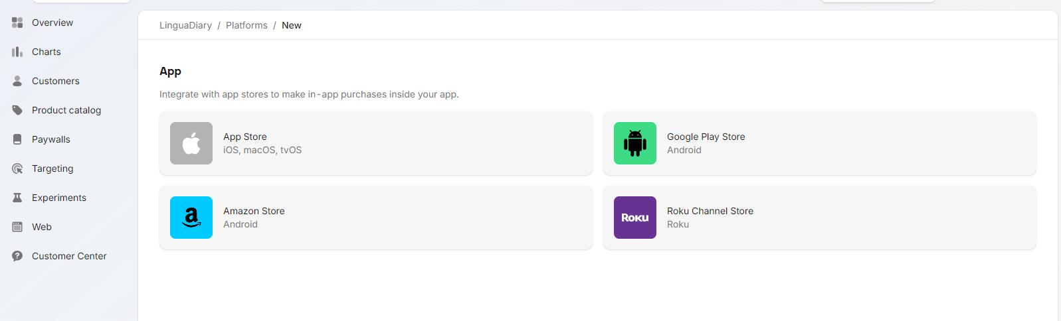This screenshot has width=1061, height=321.
Task: Click the Customers person icon
Action: tap(17, 81)
